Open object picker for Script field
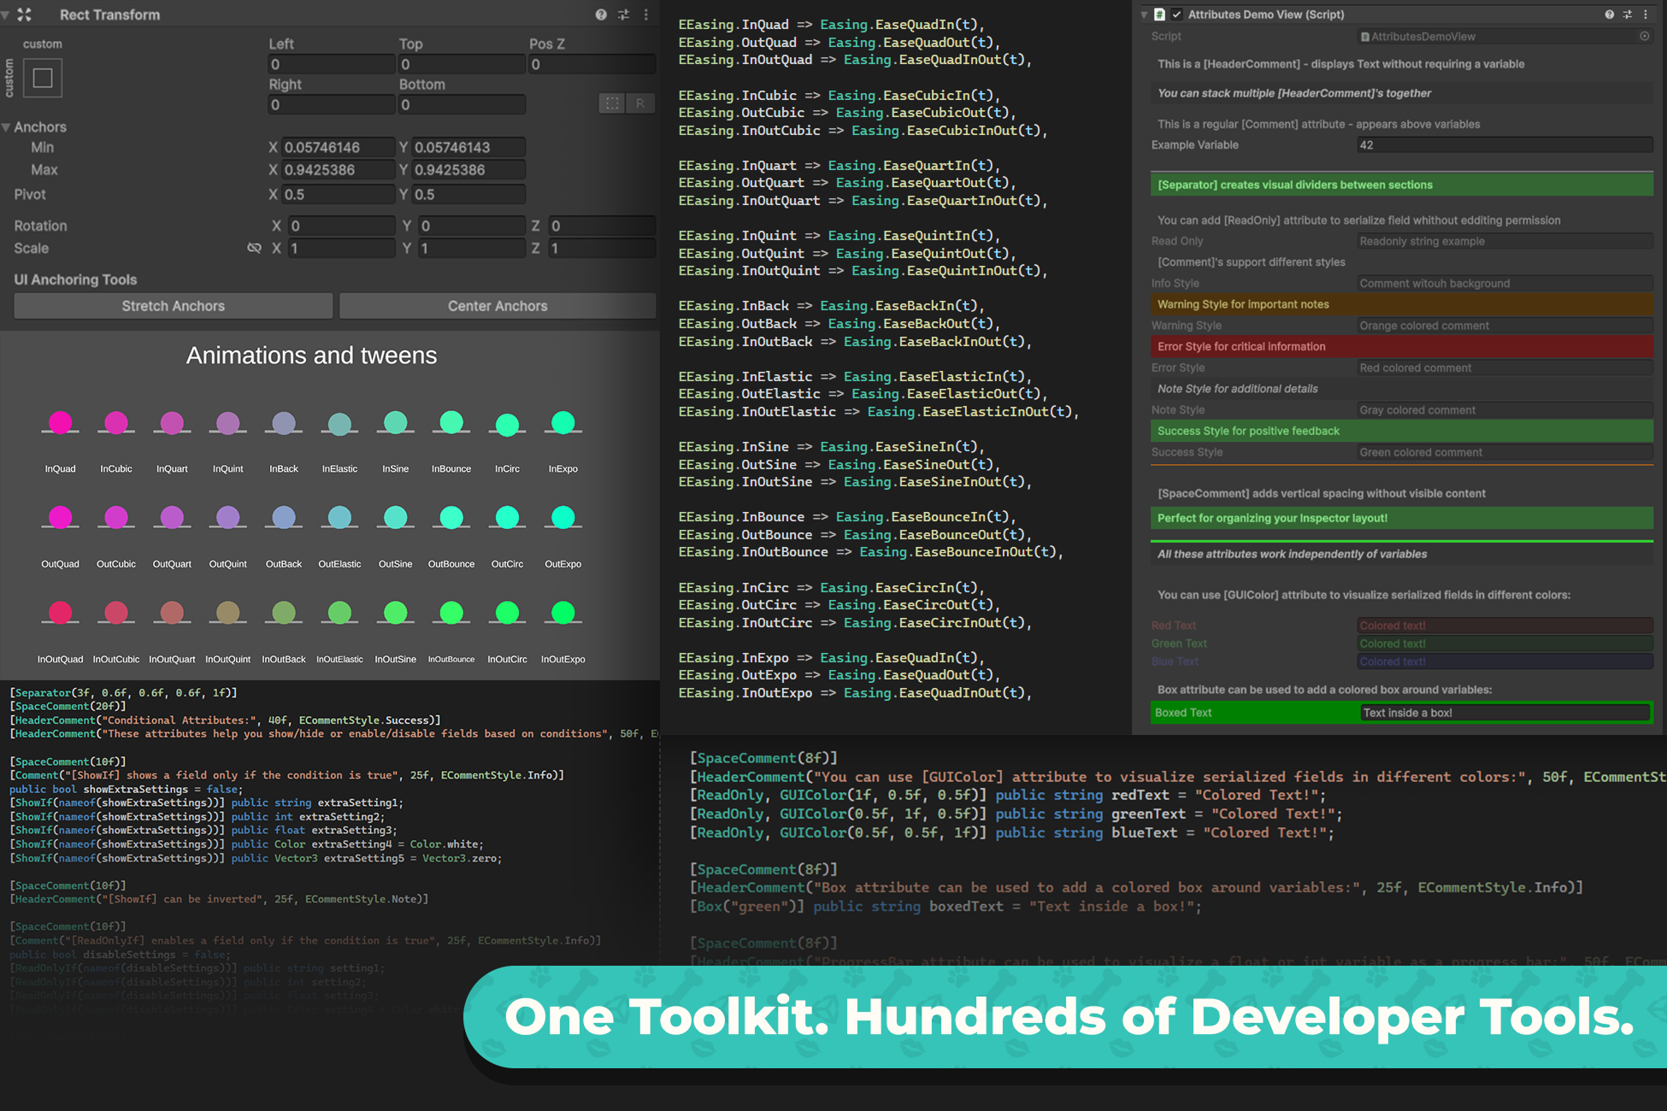Image resolution: width=1667 pixels, height=1111 pixels. (1644, 36)
